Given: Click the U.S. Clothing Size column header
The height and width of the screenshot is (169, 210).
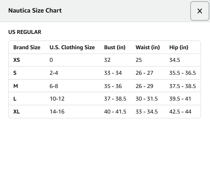Looking at the screenshot, I should [x=72, y=47].
